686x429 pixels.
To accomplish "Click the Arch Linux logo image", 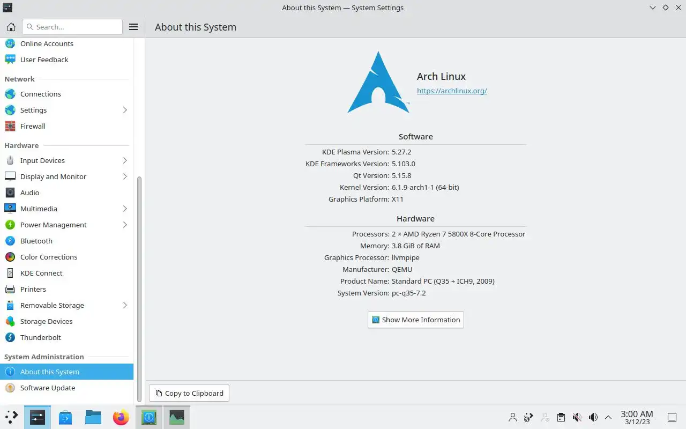I will [378, 82].
